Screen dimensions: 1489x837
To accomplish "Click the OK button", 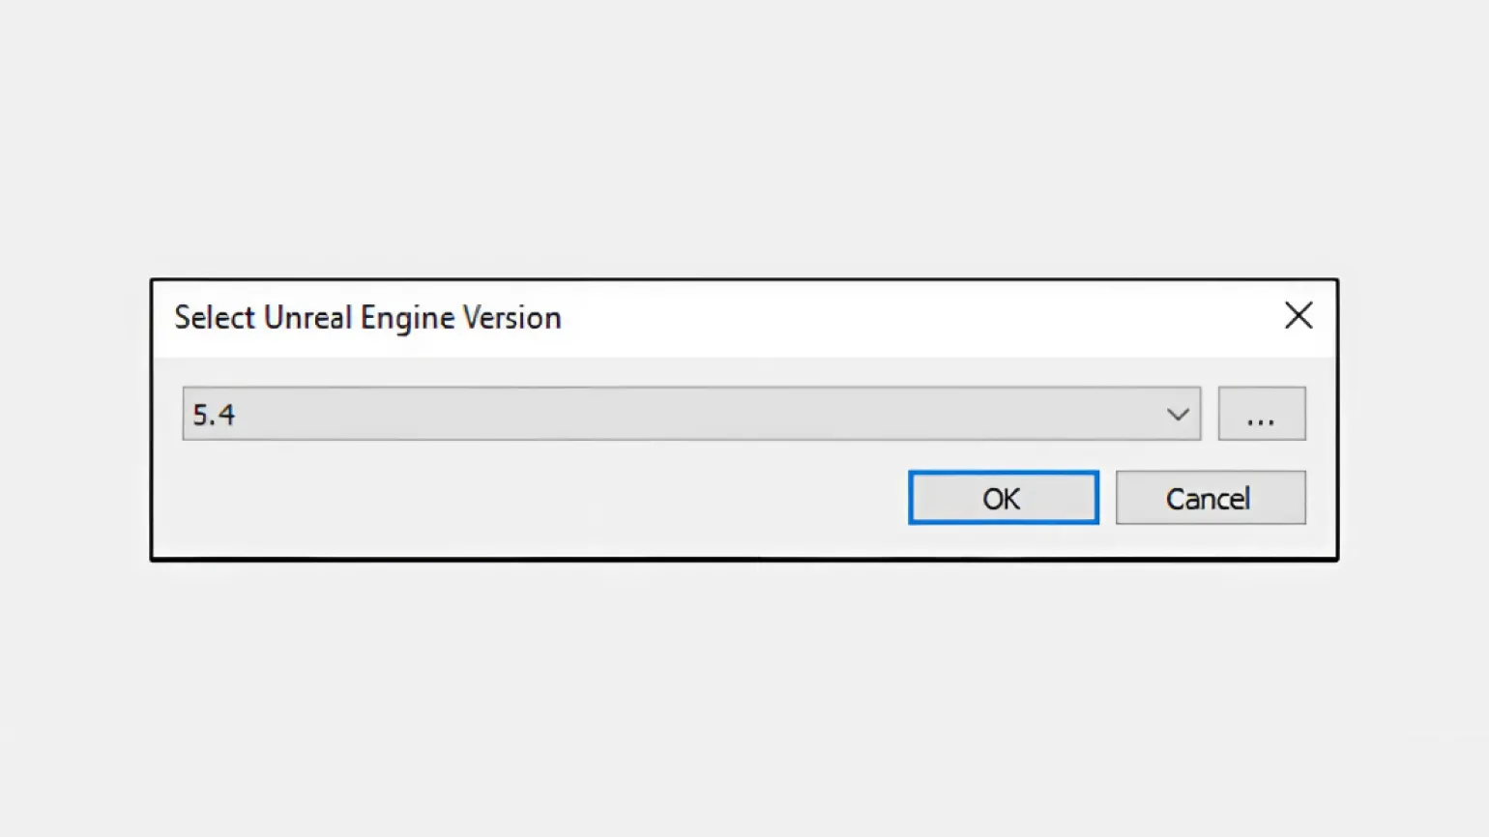I will 1003,498.
